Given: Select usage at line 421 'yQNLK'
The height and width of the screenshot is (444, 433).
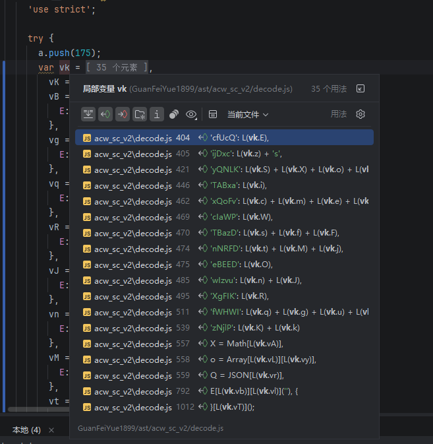Looking at the screenshot, I should tap(224, 170).
